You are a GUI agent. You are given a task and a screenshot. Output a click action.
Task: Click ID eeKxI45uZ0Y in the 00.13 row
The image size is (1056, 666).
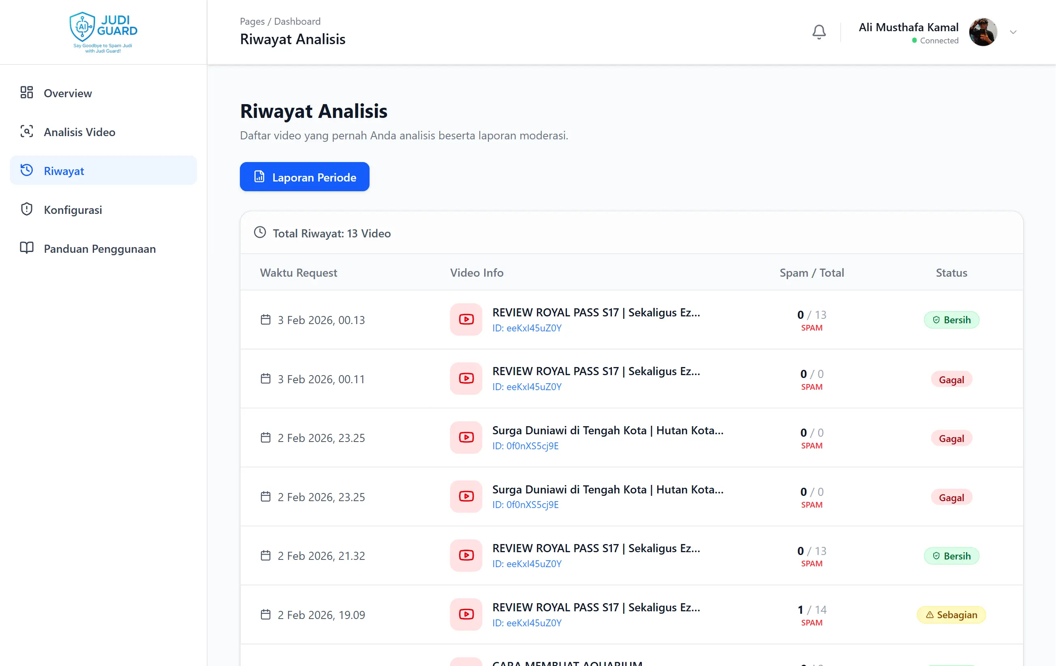pos(527,328)
